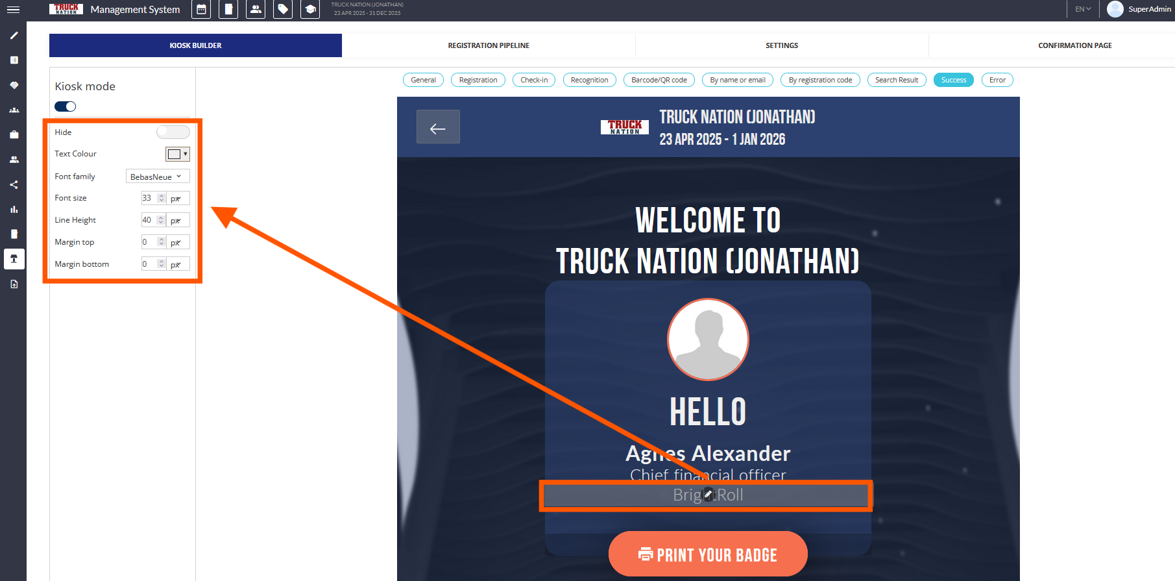Enable the Hide toggle
Image resolution: width=1175 pixels, height=581 pixels.
[x=173, y=132]
